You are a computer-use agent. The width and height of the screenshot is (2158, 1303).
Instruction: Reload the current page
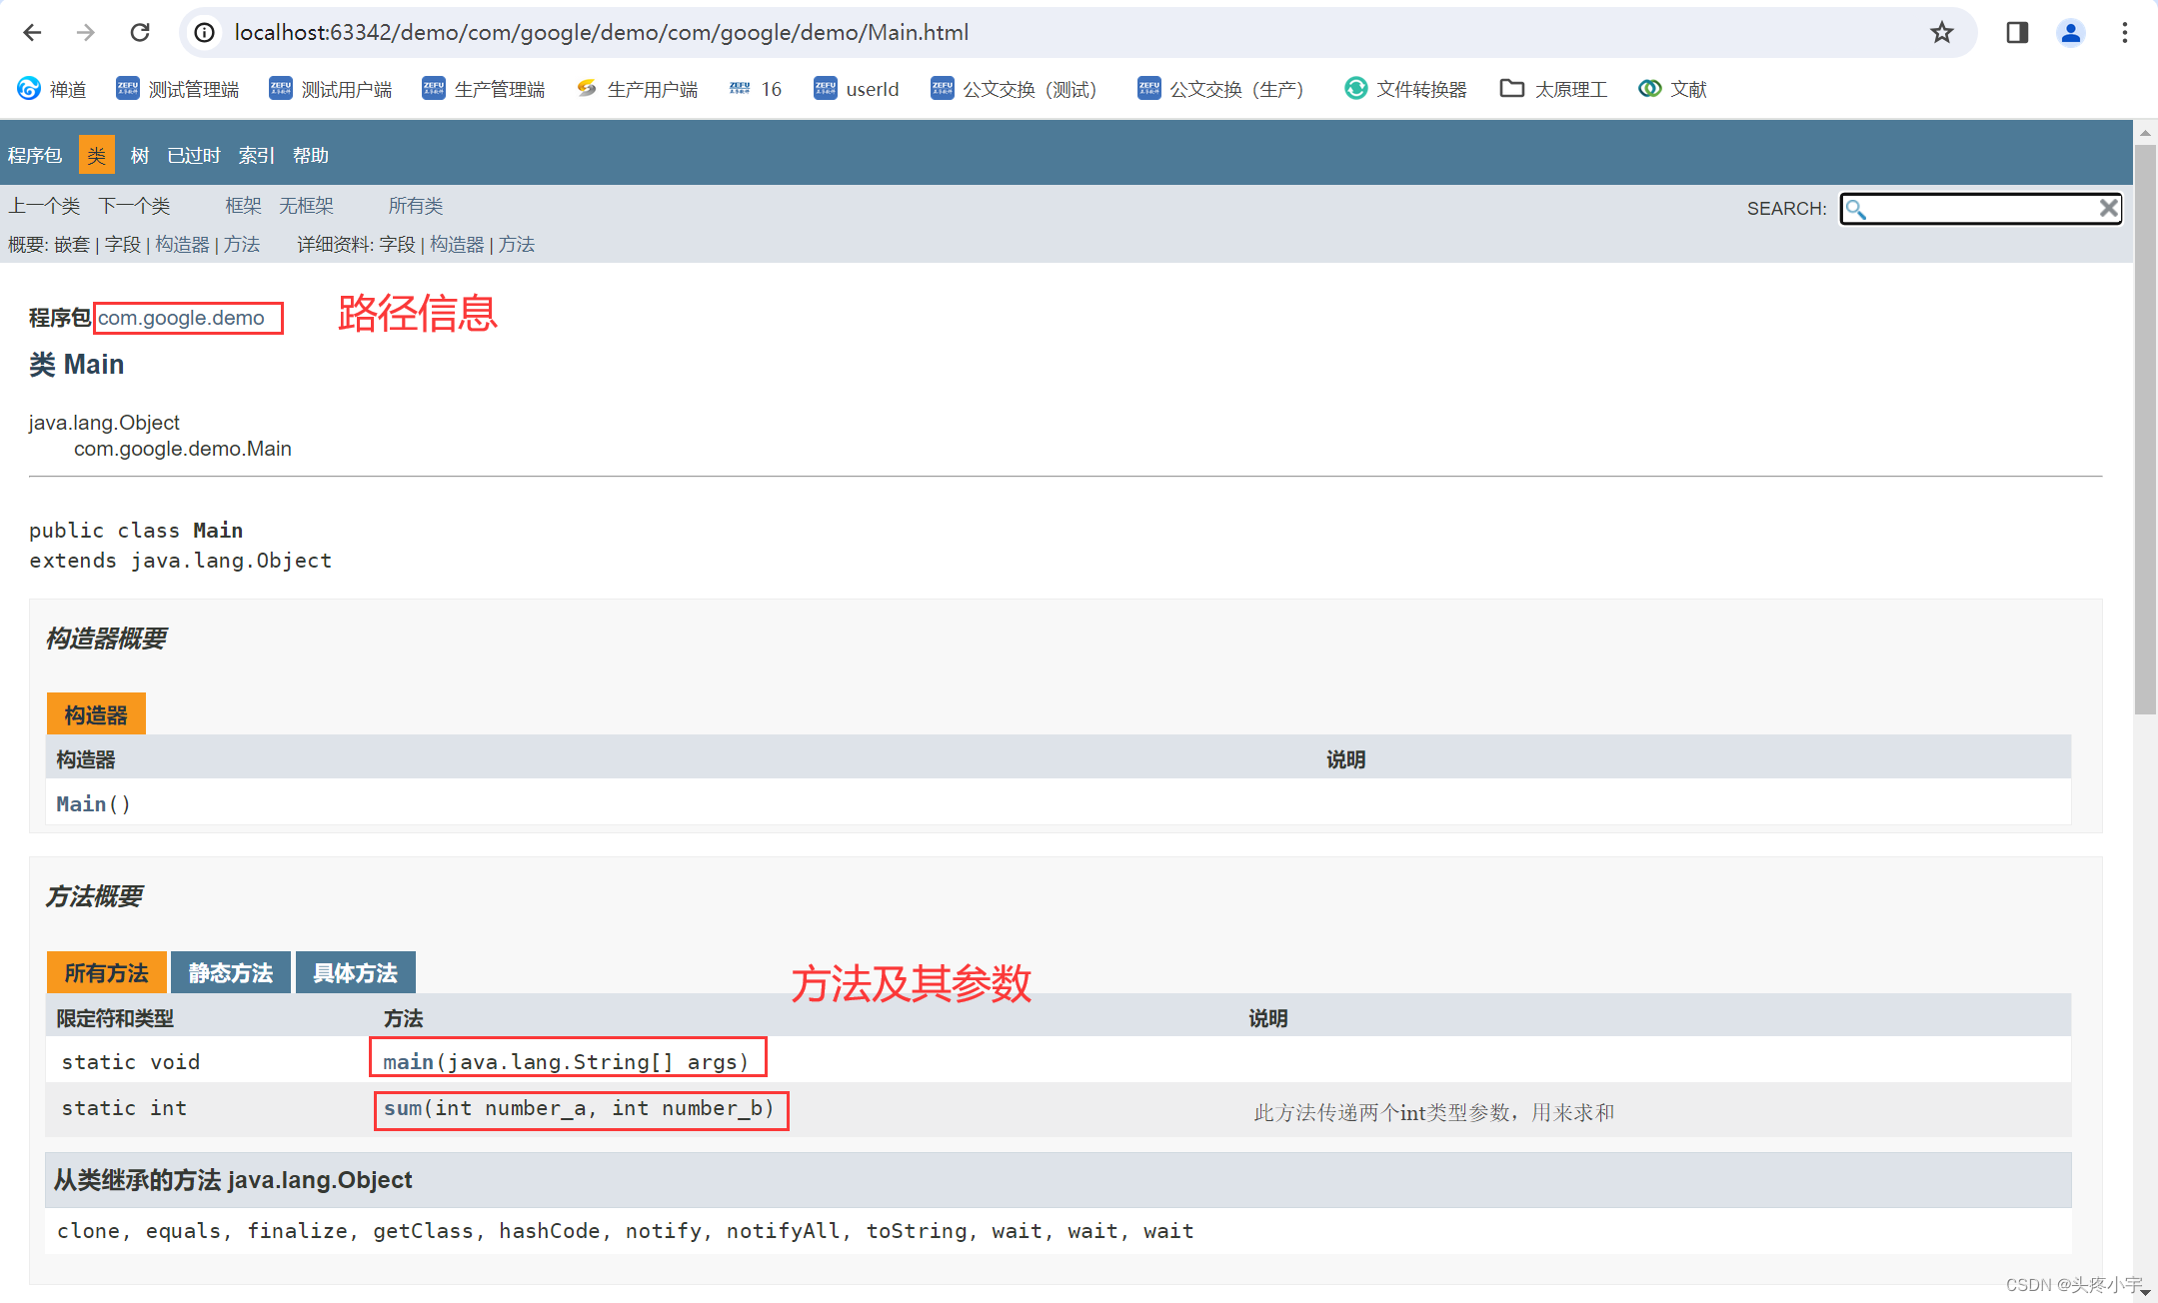[140, 33]
